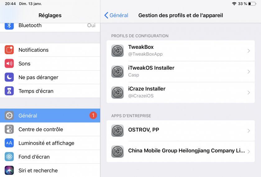Tap the TweakBox profile gear icon
This screenshot has height=177, width=261.
(117, 51)
